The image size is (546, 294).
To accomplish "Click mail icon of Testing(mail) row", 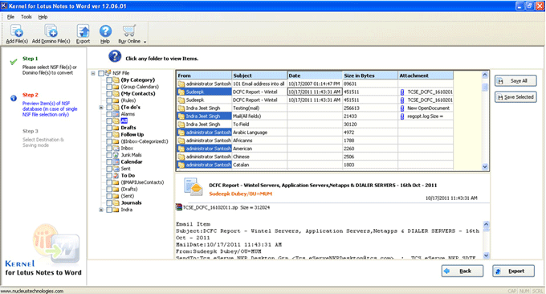I will pyautogui.click(x=181, y=108).
